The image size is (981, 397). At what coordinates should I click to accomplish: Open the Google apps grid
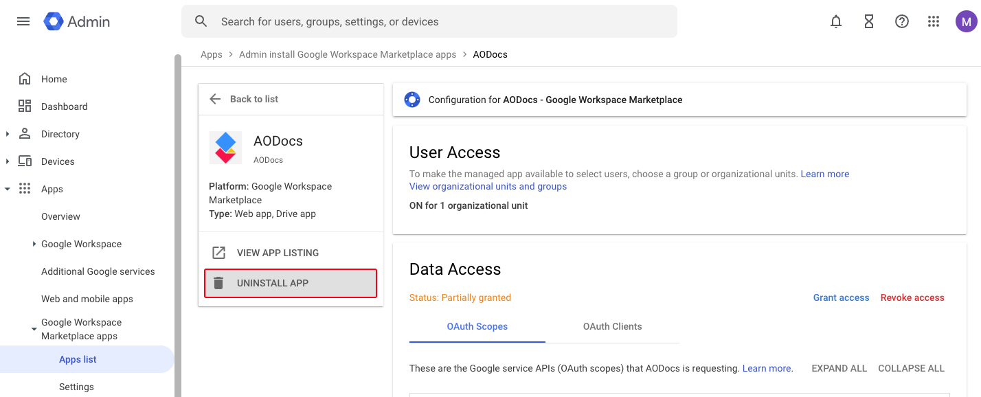click(934, 21)
